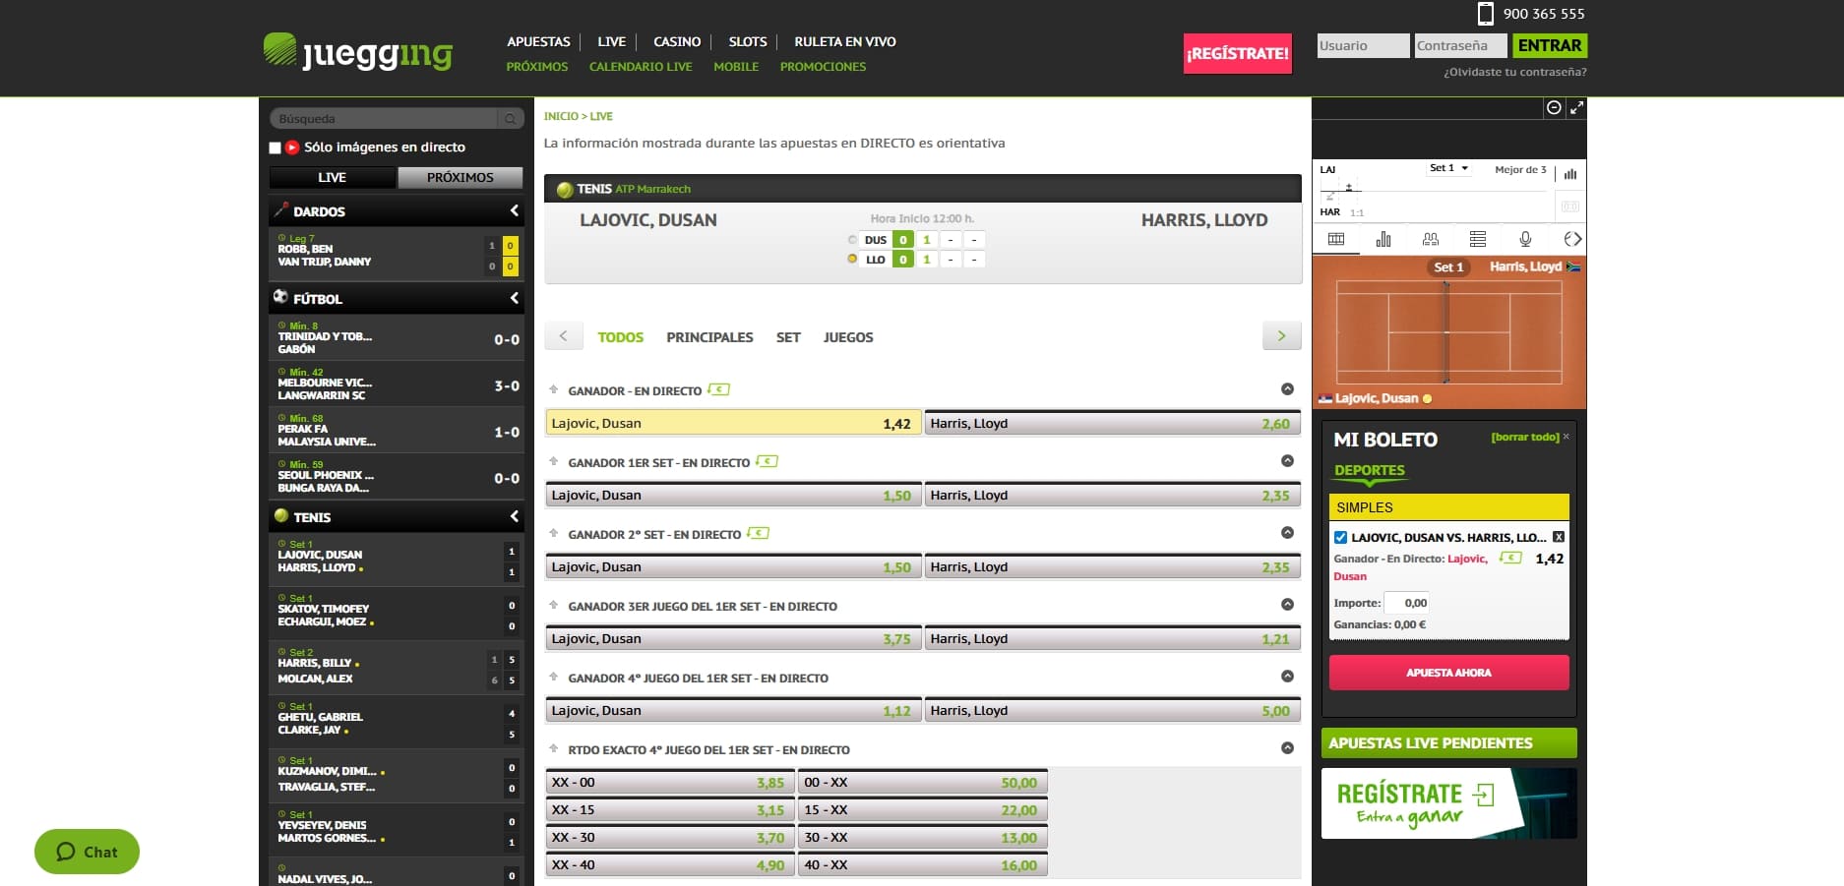Switch to the PRÓXIMOS tab
Image resolution: width=1844 pixels, height=886 pixels.
pyautogui.click(x=460, y=177)
